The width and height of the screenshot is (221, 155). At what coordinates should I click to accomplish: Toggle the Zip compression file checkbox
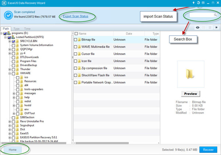(76, 68)
